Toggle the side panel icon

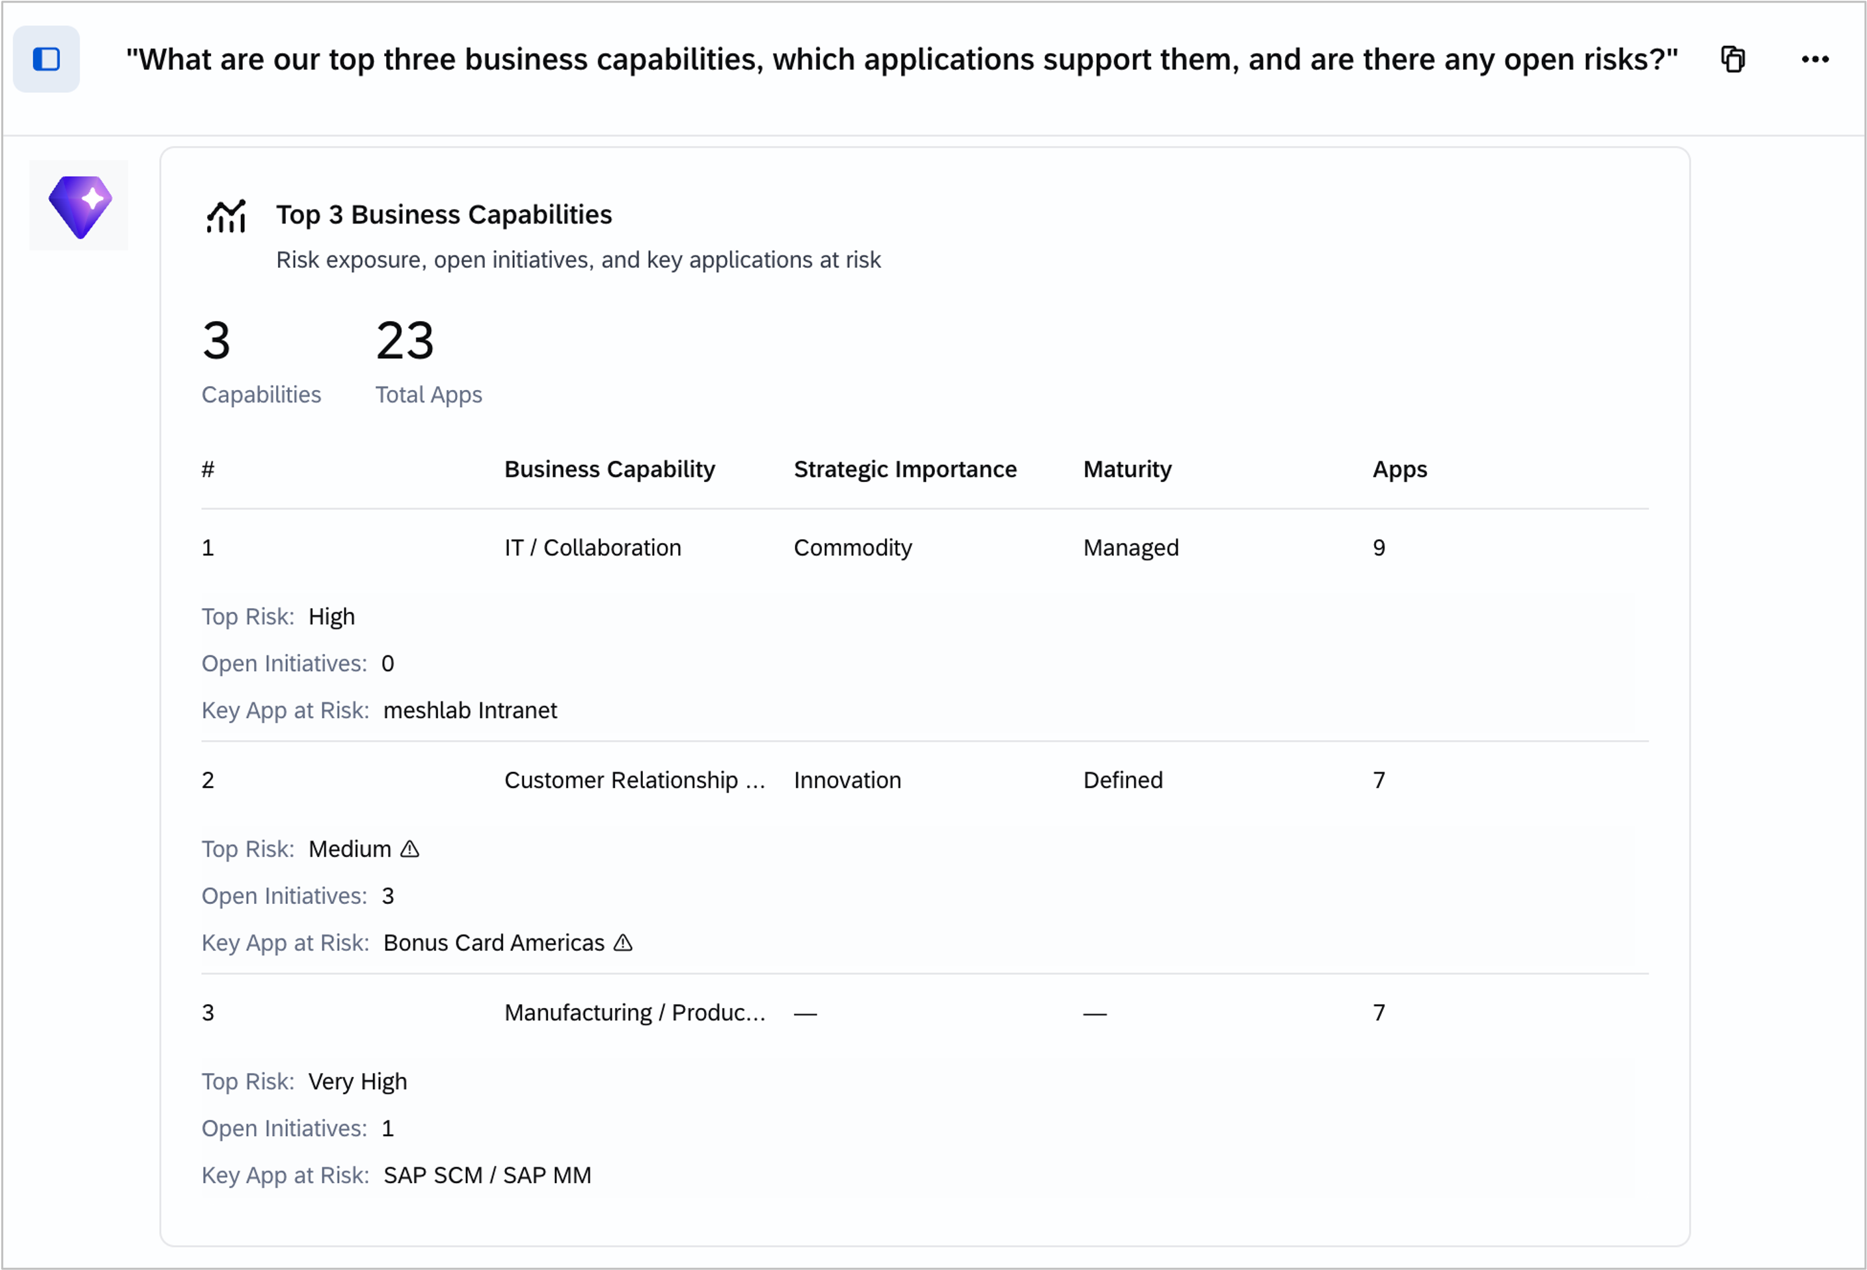coord(46,58)
